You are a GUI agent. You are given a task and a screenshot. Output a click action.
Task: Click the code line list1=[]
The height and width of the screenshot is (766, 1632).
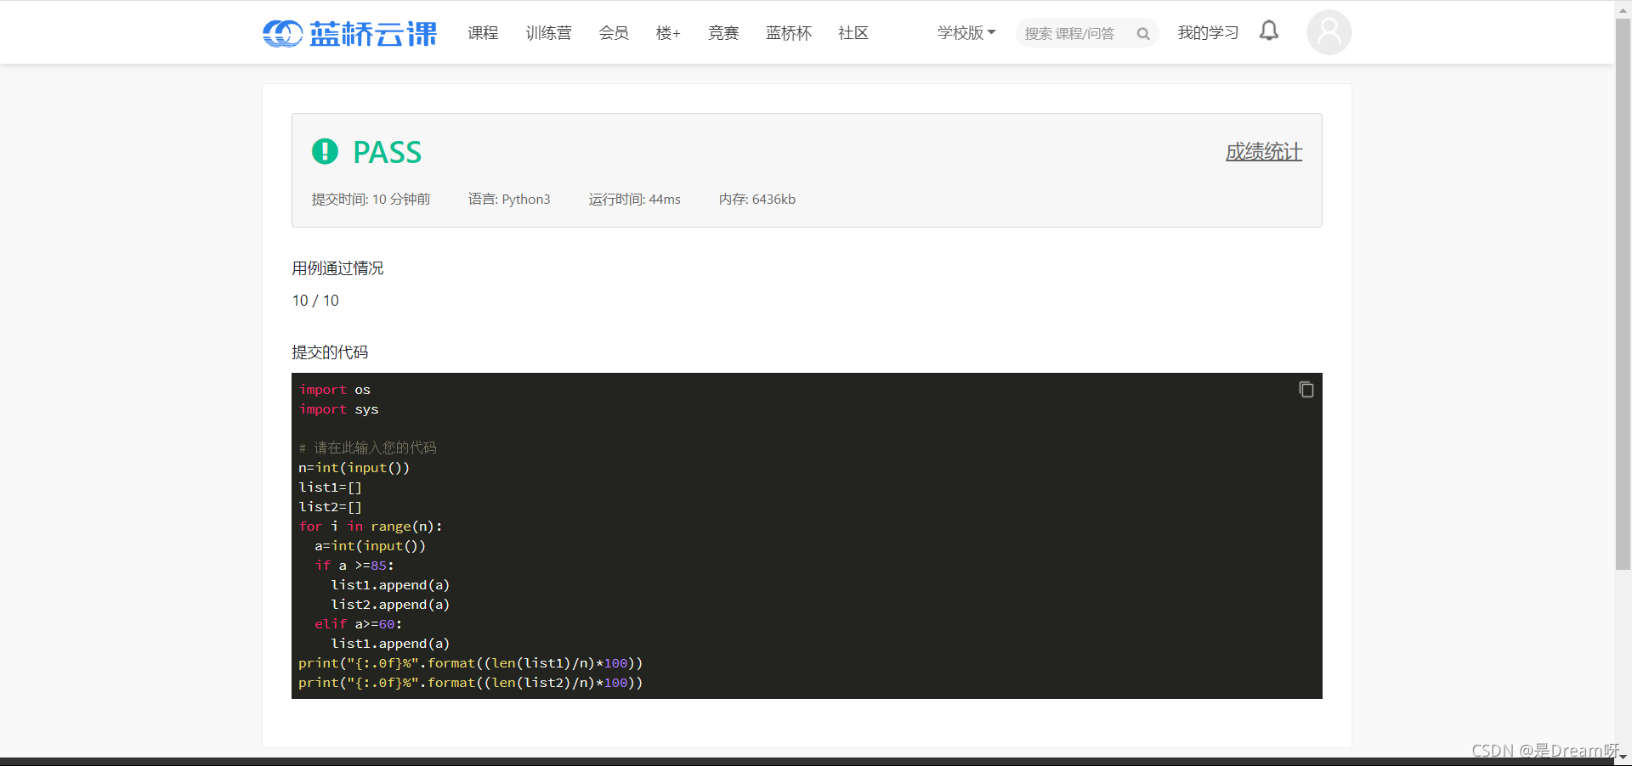point(330,487)
